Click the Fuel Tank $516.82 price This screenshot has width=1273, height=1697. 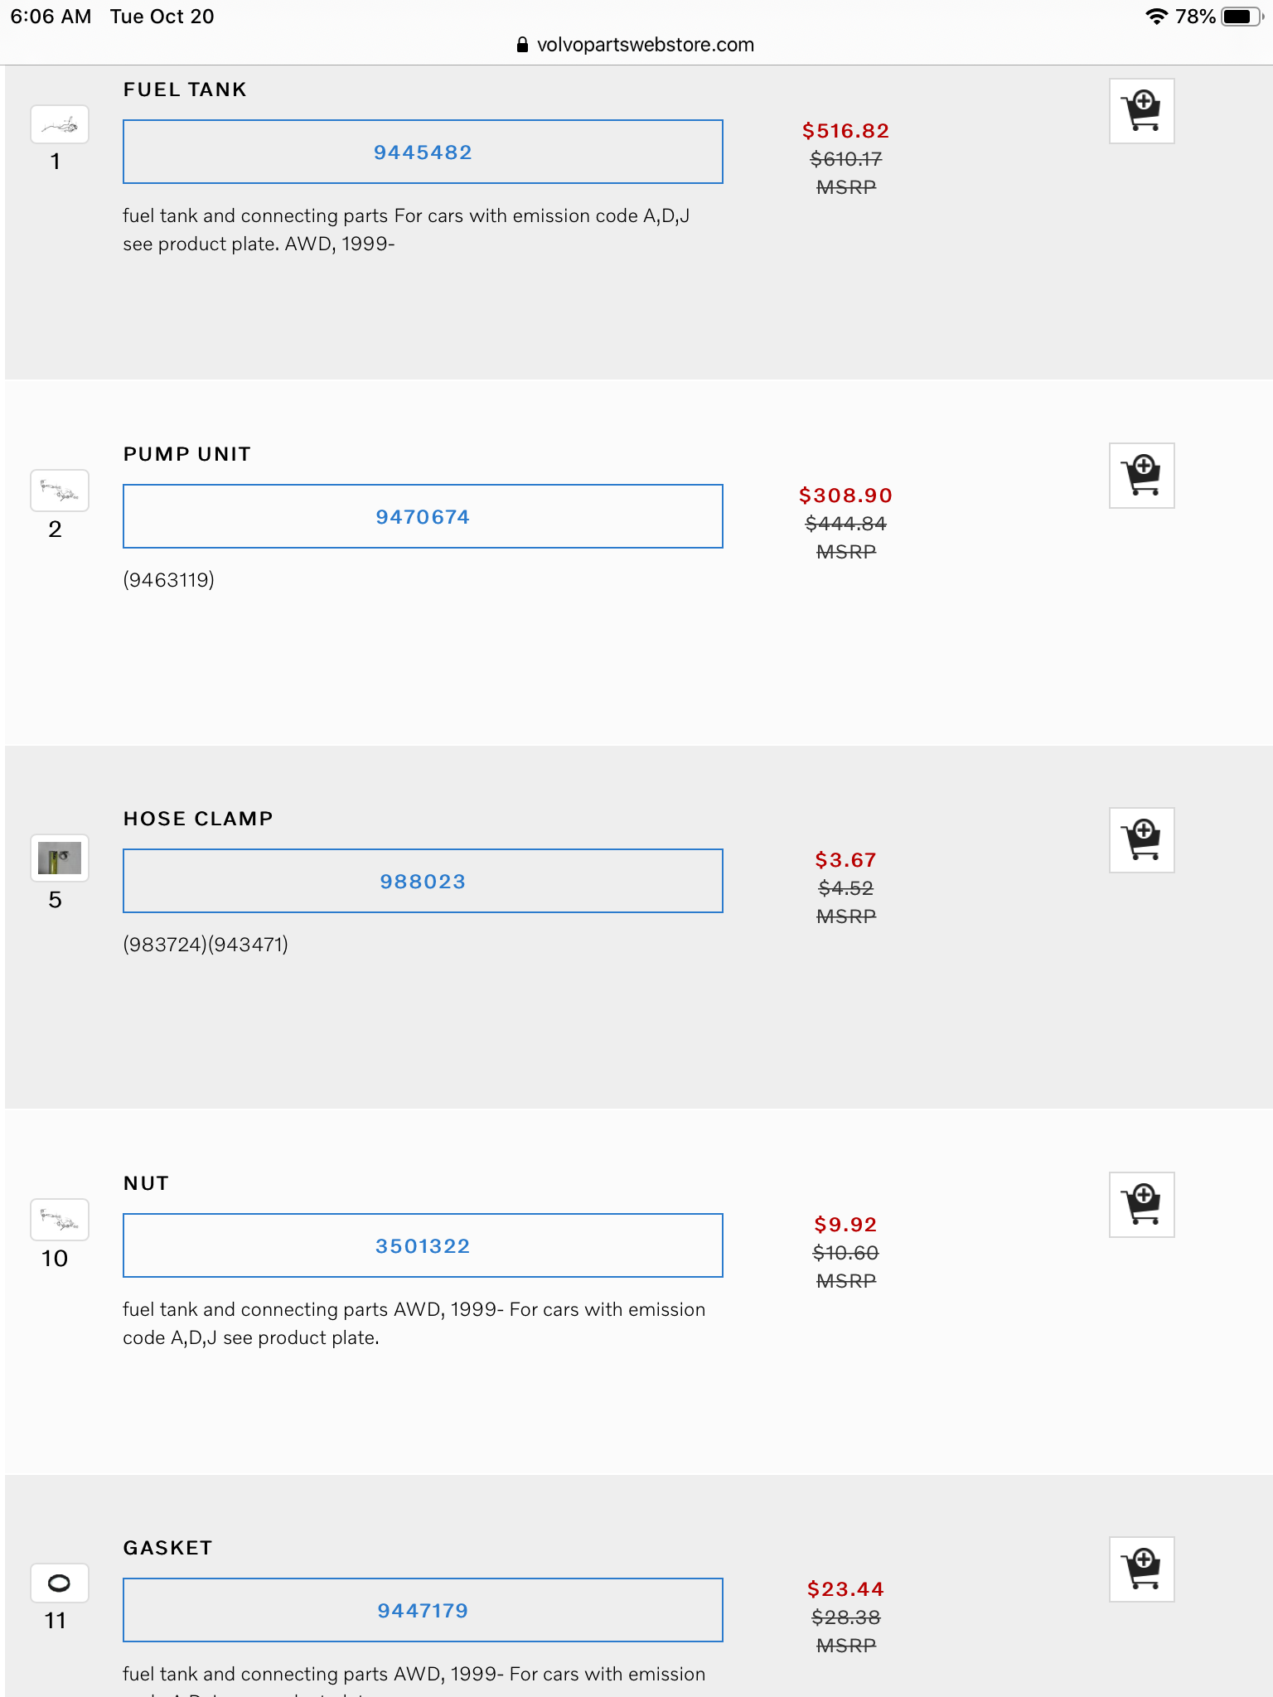pos(845,131)
